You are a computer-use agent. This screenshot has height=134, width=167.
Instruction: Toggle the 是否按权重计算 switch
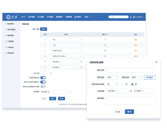43,78
